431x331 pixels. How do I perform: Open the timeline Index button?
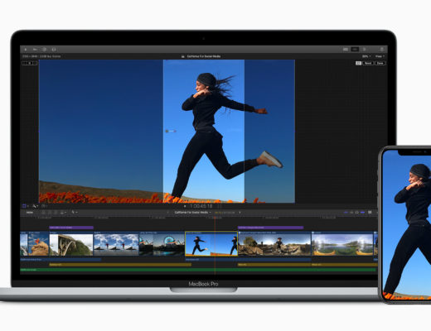click(x=30, y=213)
